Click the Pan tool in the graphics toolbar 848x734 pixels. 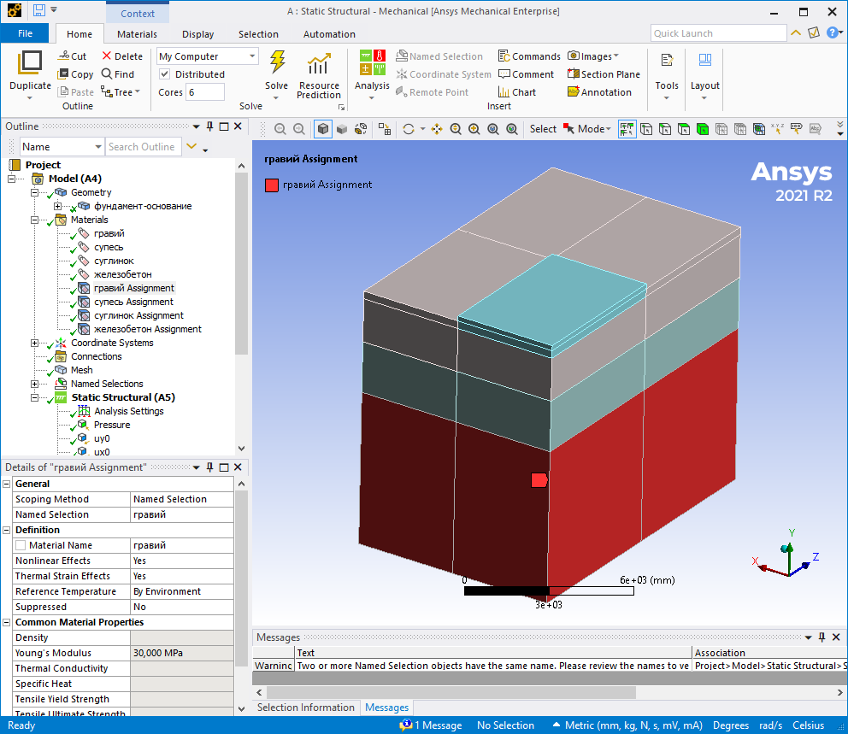point(437,129)
